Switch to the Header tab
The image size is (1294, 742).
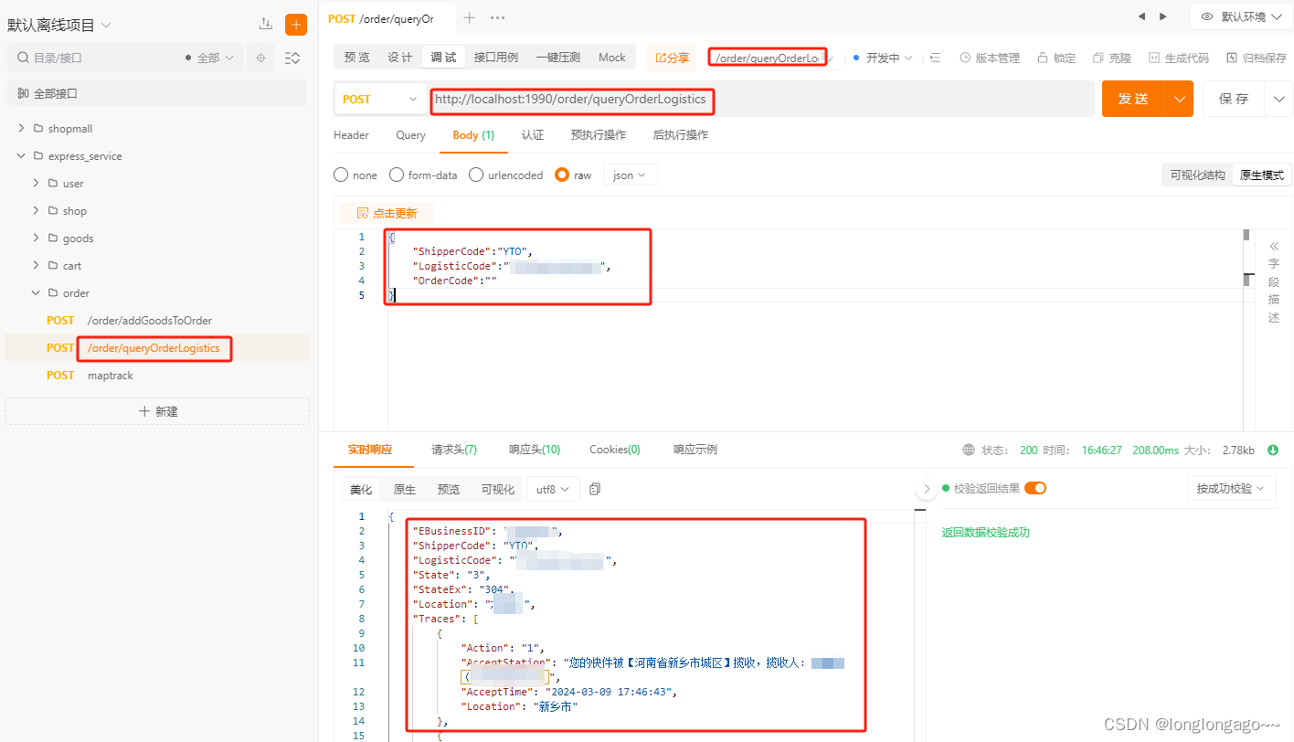(351, 135)
